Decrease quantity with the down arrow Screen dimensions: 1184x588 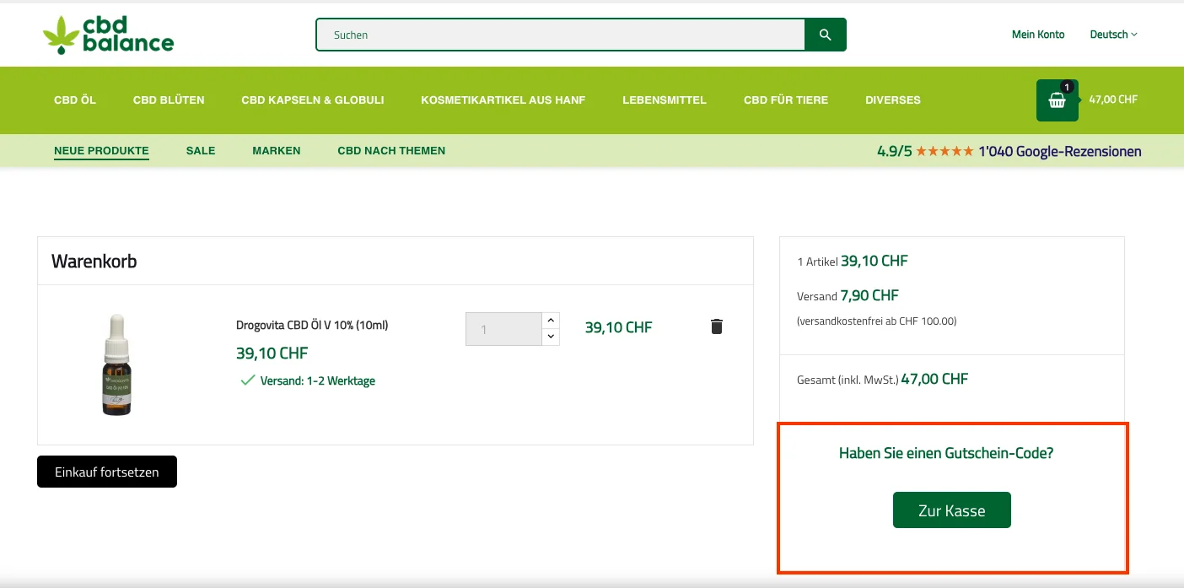(x=551, y=337)
